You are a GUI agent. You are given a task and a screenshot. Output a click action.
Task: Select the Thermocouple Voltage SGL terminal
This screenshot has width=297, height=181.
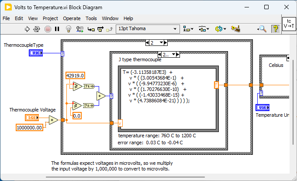pos(32,118)
